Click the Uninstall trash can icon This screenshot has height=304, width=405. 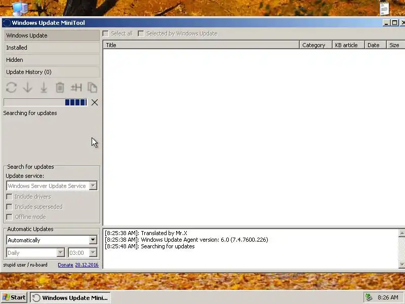click(60, 88)
